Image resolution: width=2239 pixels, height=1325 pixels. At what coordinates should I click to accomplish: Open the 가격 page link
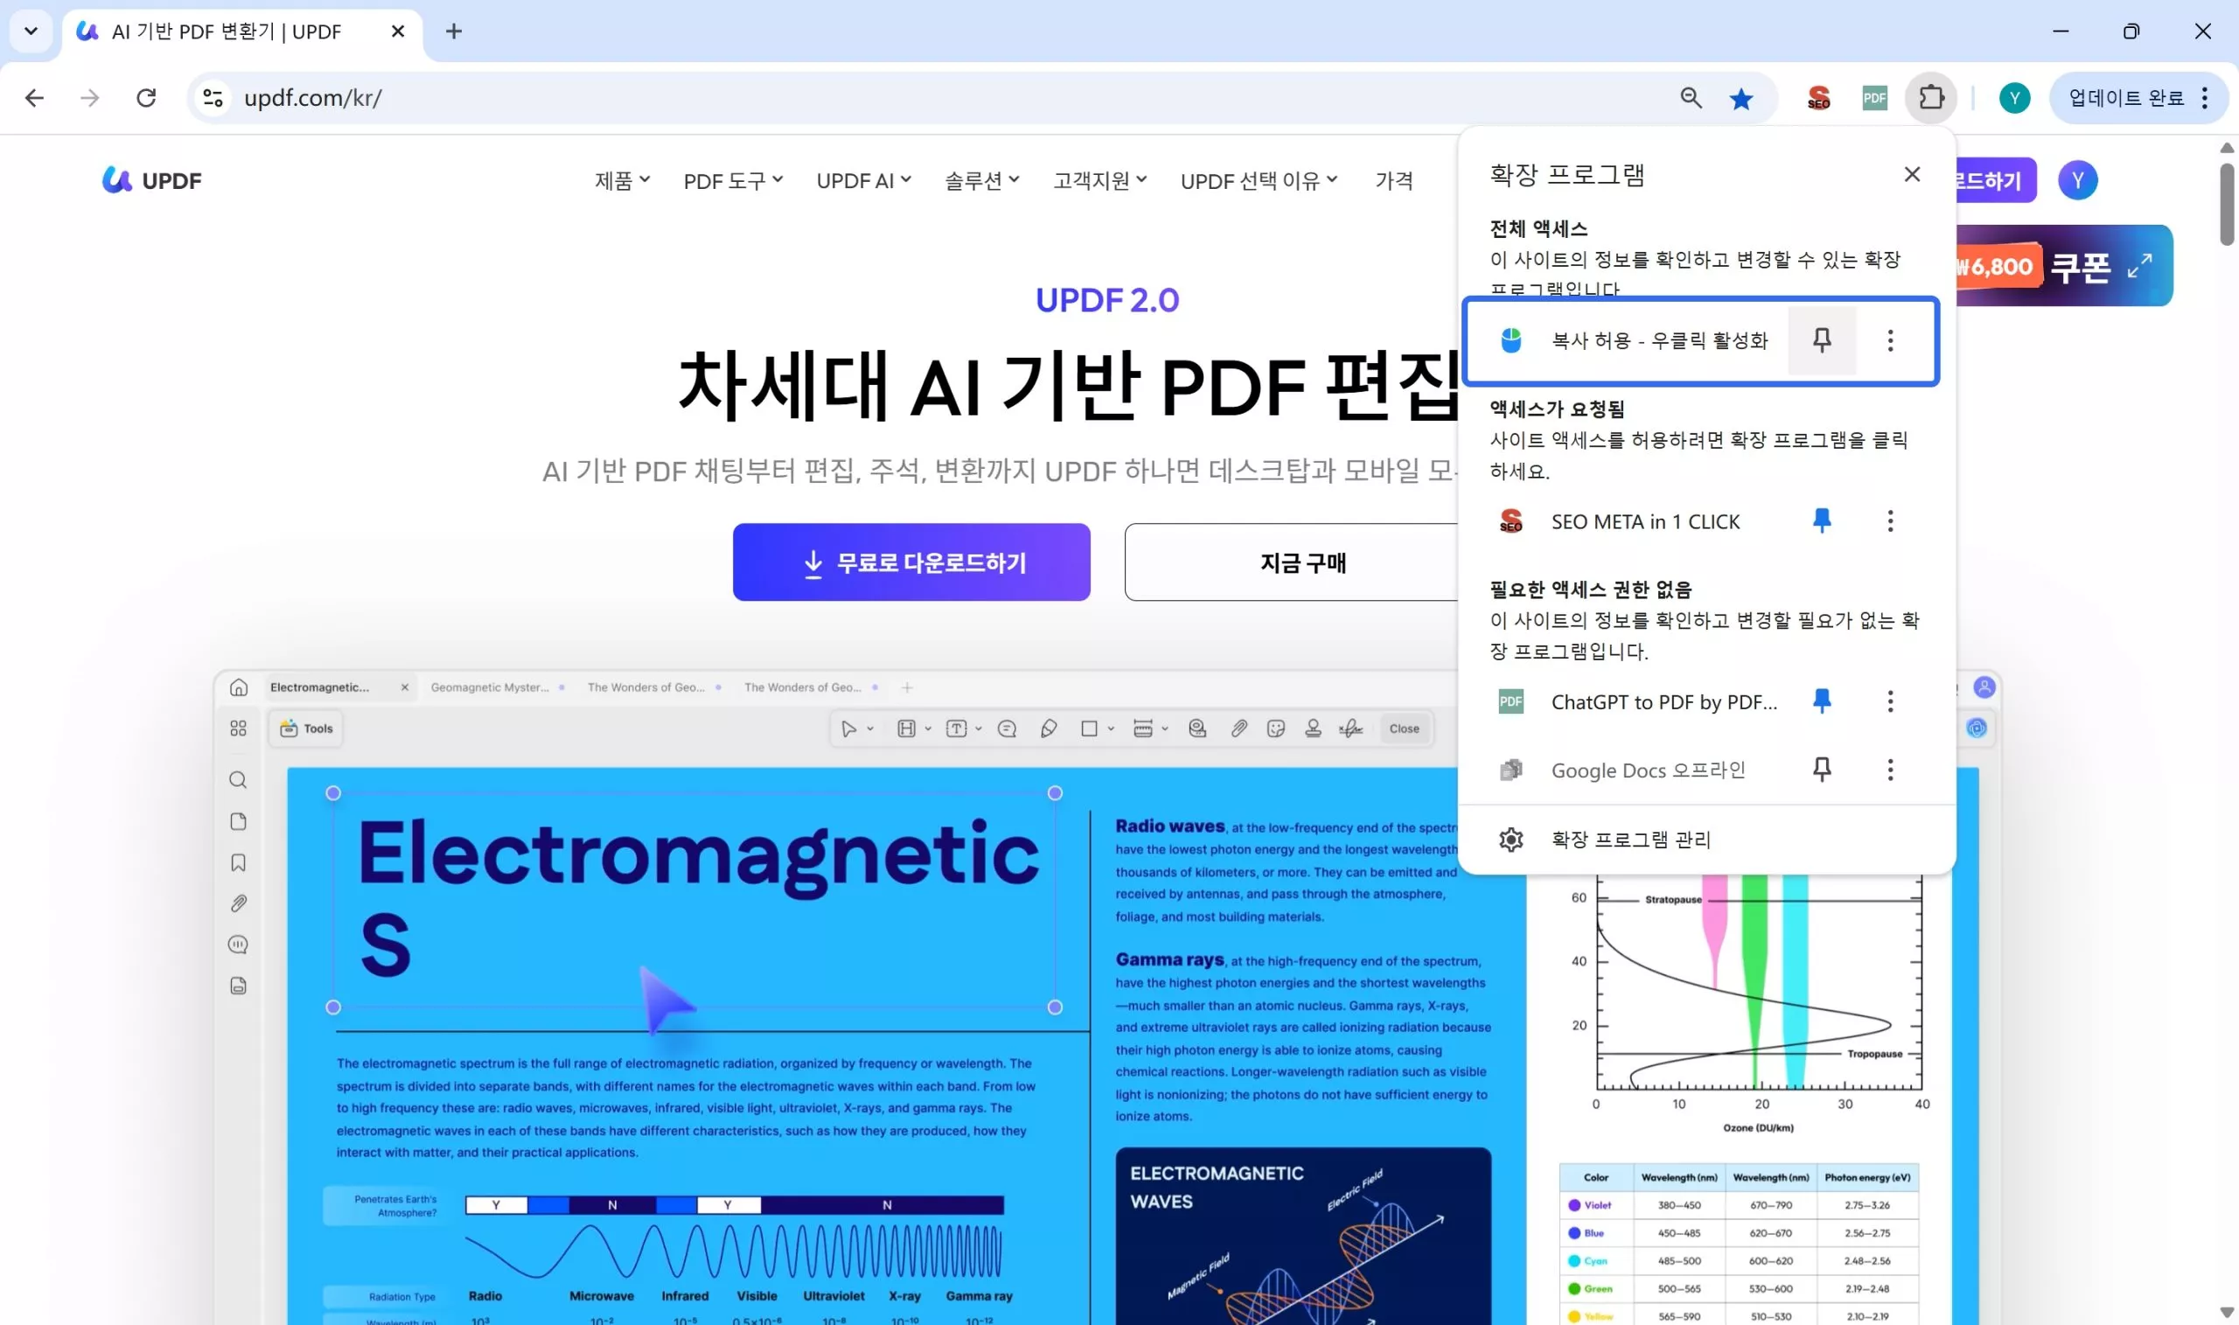click(1393, 180)
